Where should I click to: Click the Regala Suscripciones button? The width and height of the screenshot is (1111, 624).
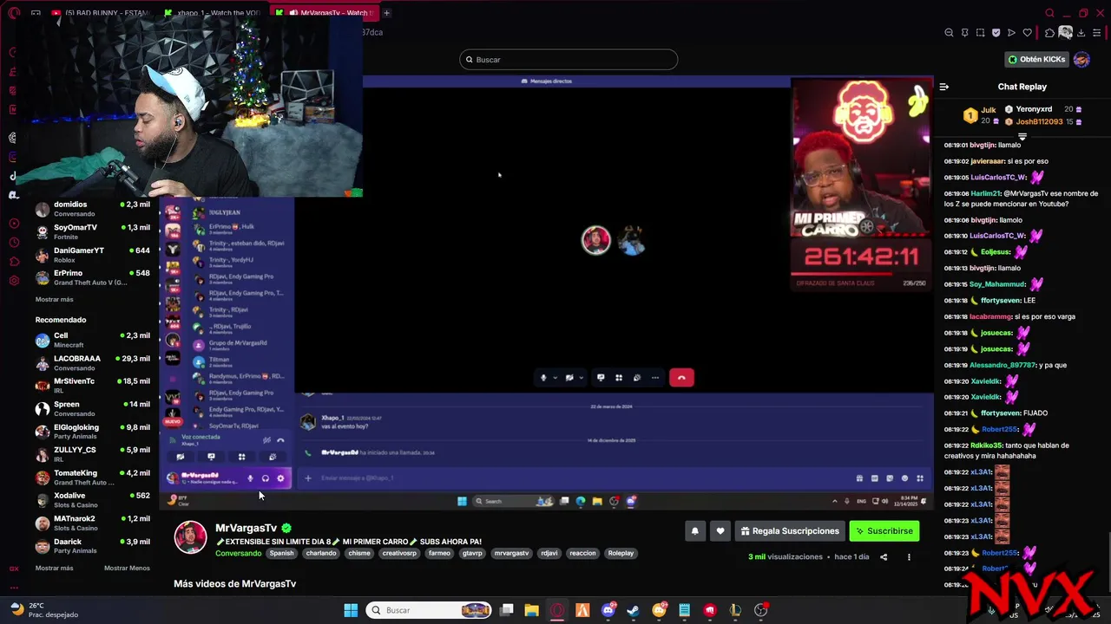point(789,531)
